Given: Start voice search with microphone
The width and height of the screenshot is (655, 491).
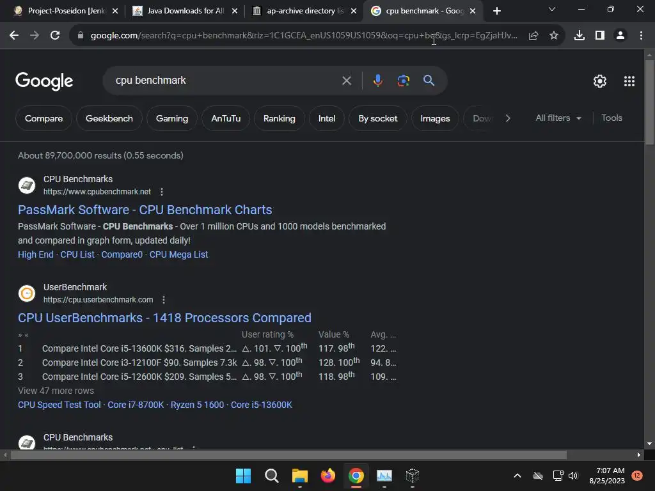Looking at the screenshot, I should pos(377,81).
